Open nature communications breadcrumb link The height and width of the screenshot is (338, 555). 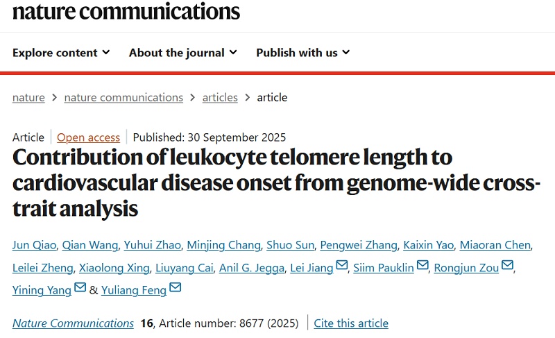(123, 97)
